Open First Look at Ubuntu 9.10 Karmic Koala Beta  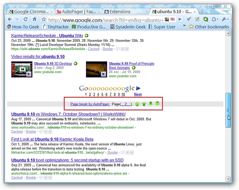[x=52, y=139]
